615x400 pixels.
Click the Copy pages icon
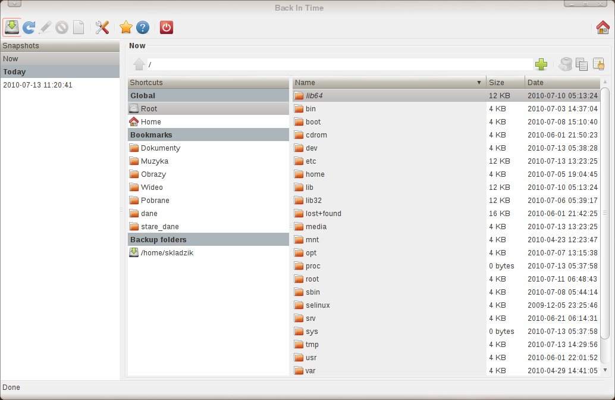point(582,64)
